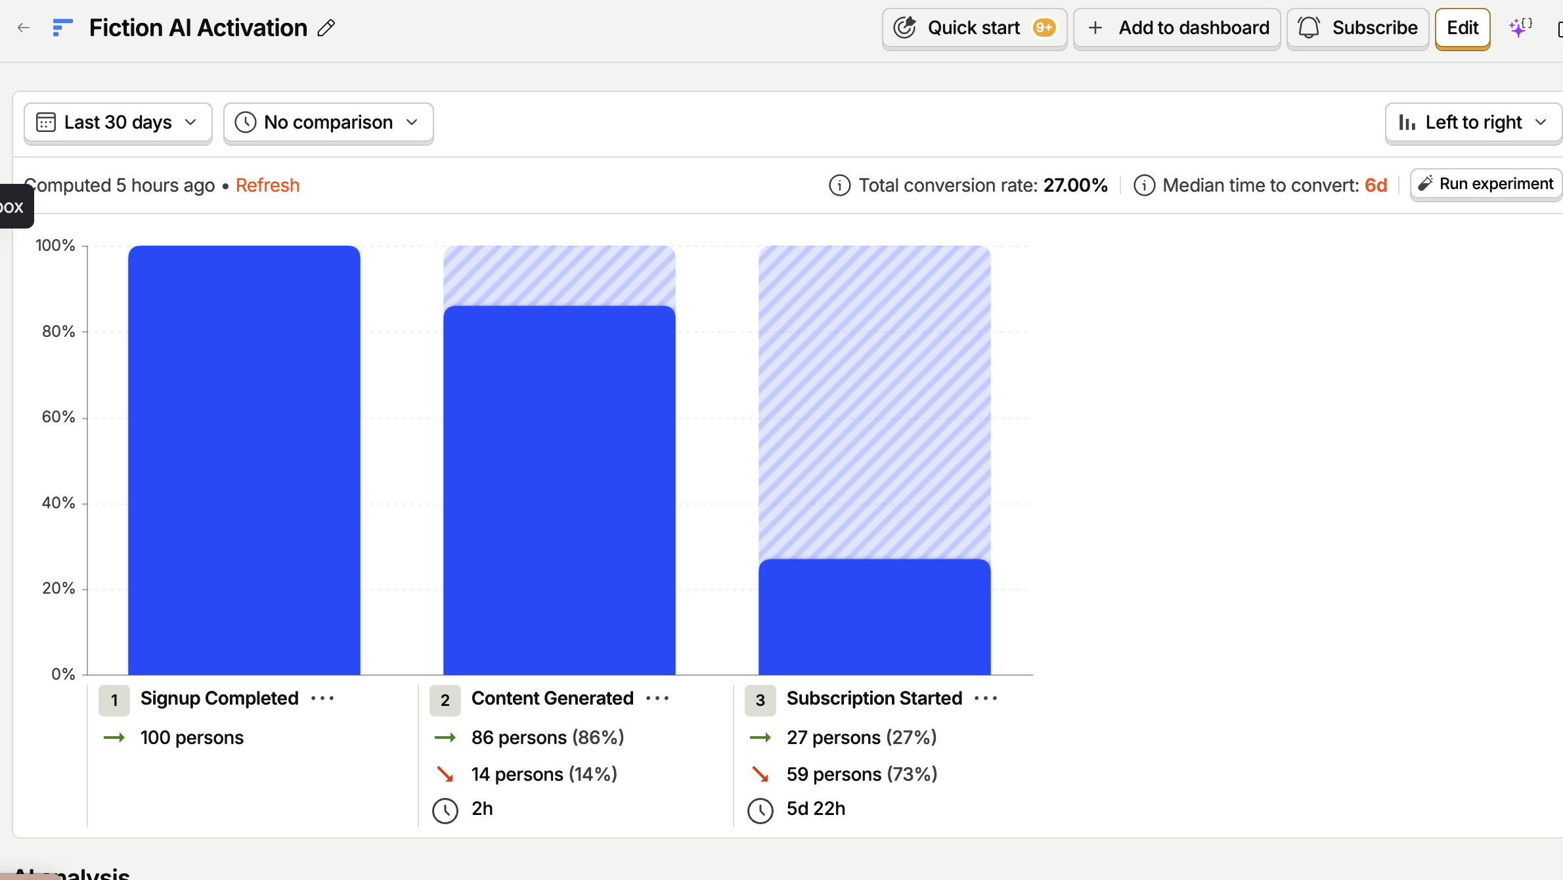Open more options for Subscription Started step
1563x880 pixels.
click(986, 698)
